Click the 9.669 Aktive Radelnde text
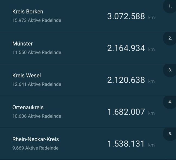The width and height of the screenshot is (176, 160). 35,148
